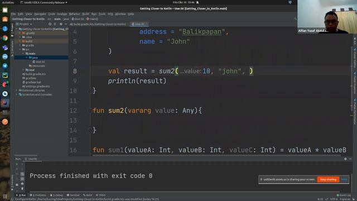This screenshot has height=201, width=357.
Task: Click the Stop sharing button
Action: (328, 180)
